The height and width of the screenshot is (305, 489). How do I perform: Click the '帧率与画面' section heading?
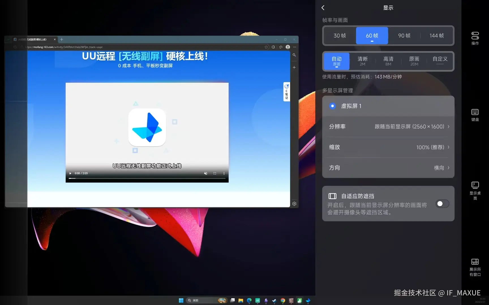click(335, 20)
